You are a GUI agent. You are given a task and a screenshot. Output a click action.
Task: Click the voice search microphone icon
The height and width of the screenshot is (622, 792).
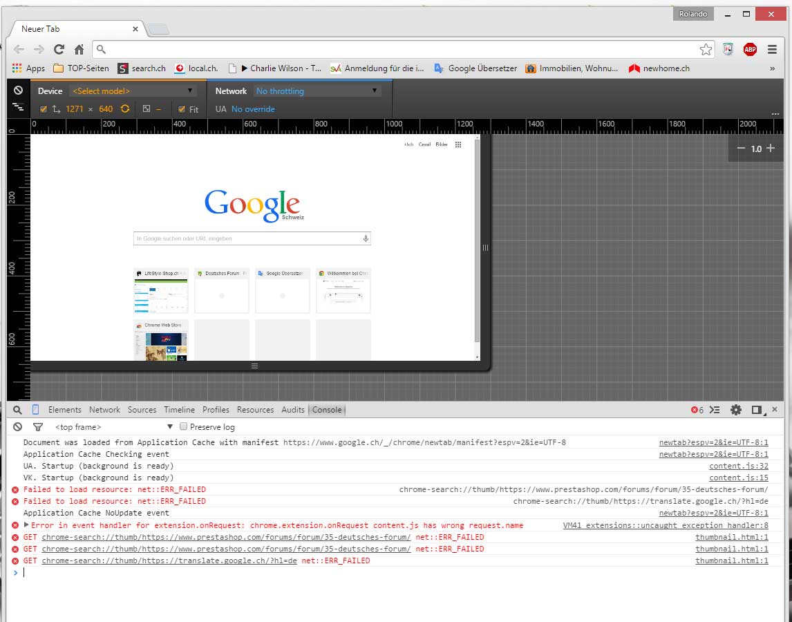click(366, 238)
